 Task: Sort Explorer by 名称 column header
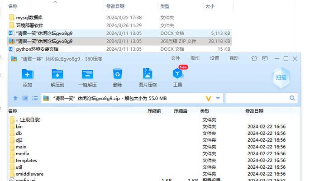pos(13,6)
